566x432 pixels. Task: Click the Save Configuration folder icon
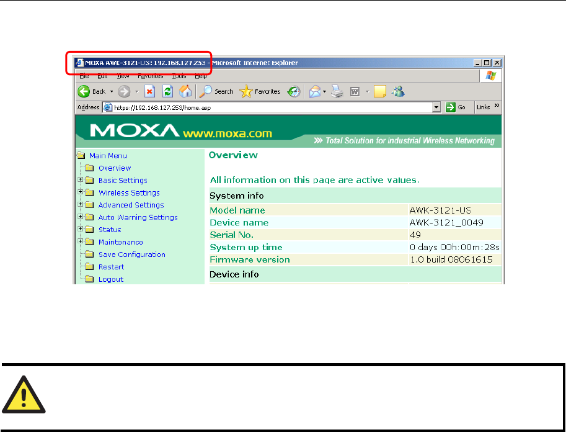(89, 254)
